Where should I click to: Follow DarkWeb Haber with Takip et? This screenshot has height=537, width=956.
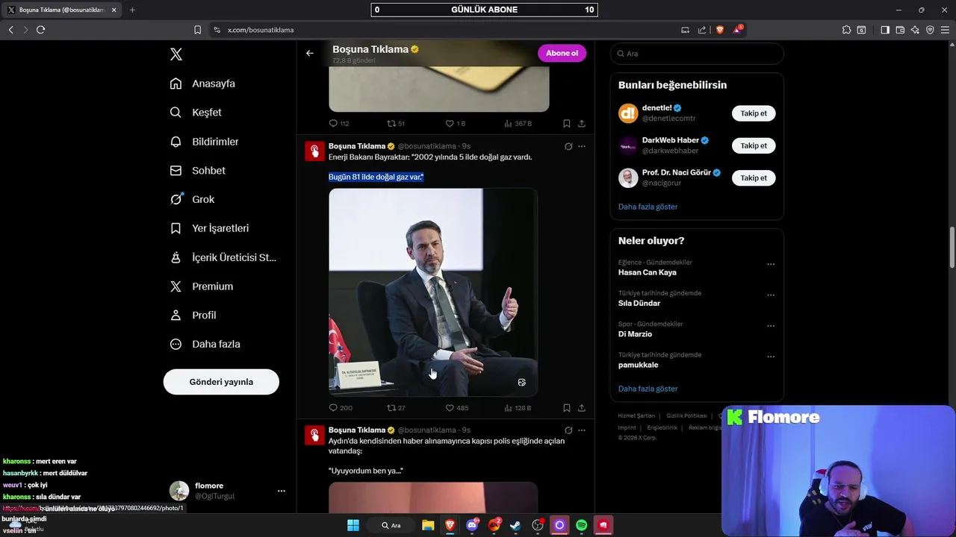pyautogui.click(x=754, y=145)
